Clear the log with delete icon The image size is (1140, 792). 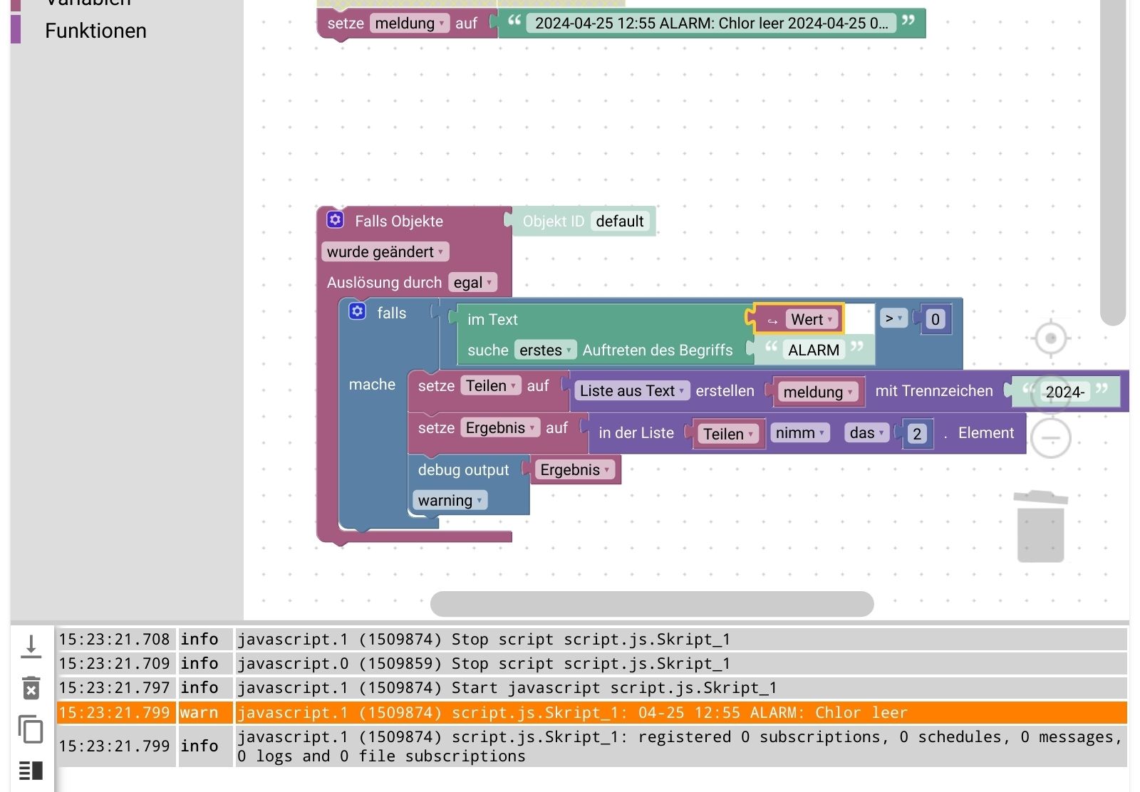31,688
